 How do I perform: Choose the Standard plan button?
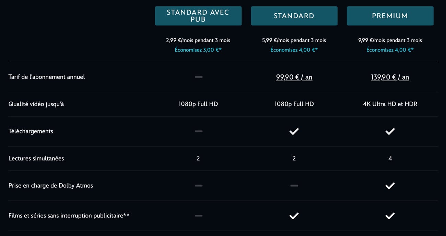pos(294,16)
